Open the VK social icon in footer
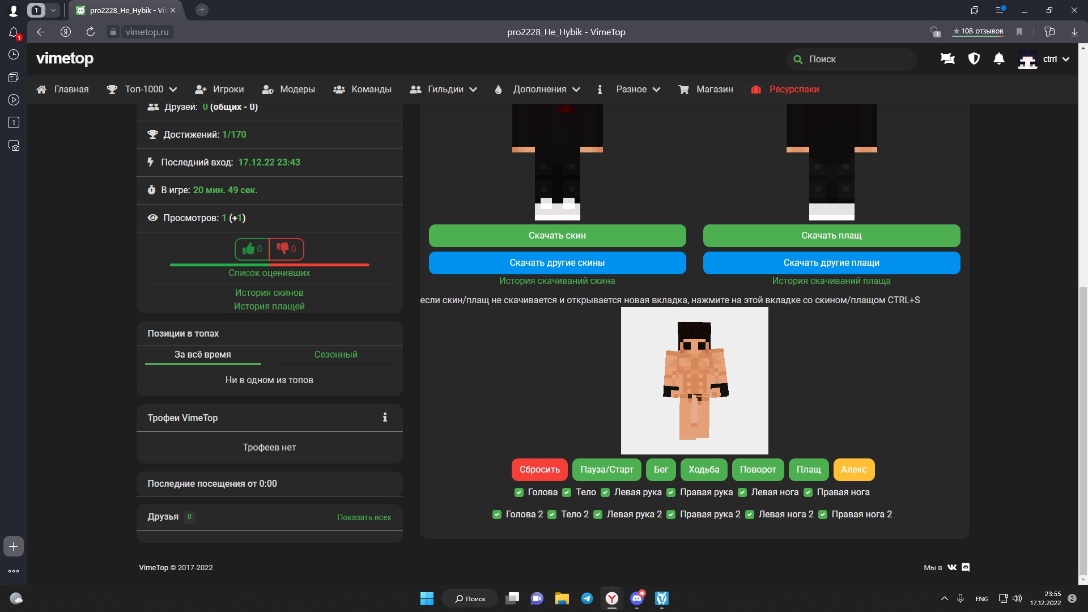 pyautogui.click(x=952, y=567)
